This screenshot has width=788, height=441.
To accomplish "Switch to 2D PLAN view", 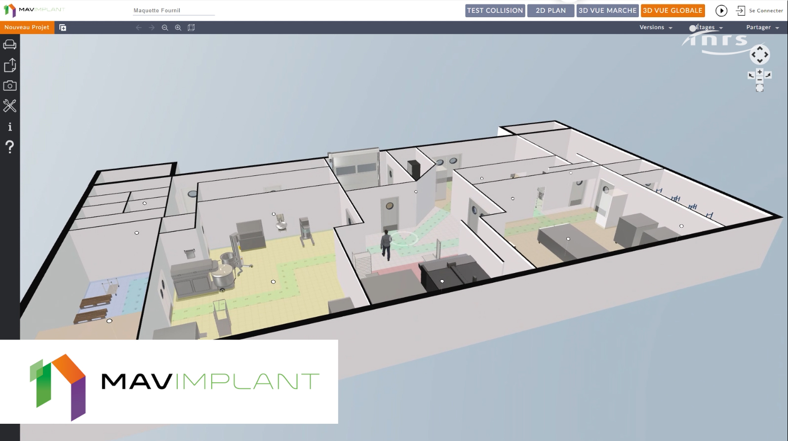I will [x=551, y=10].
